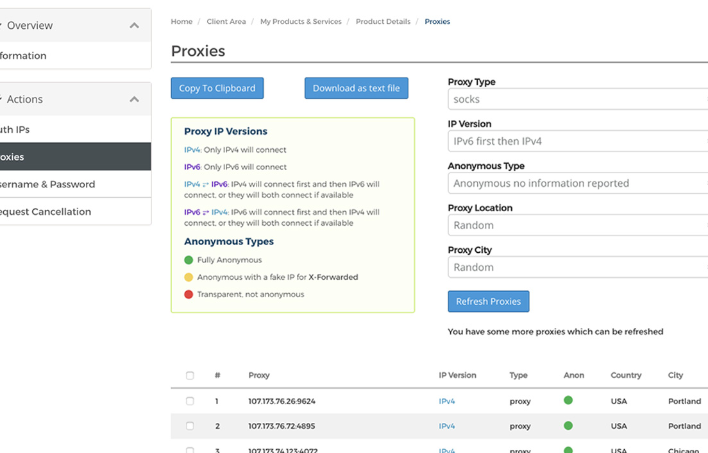
Task: Open the Username & Password menu item
Action: (47, 184)
